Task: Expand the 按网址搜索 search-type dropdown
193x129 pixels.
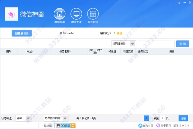Action: coord(133,44)
